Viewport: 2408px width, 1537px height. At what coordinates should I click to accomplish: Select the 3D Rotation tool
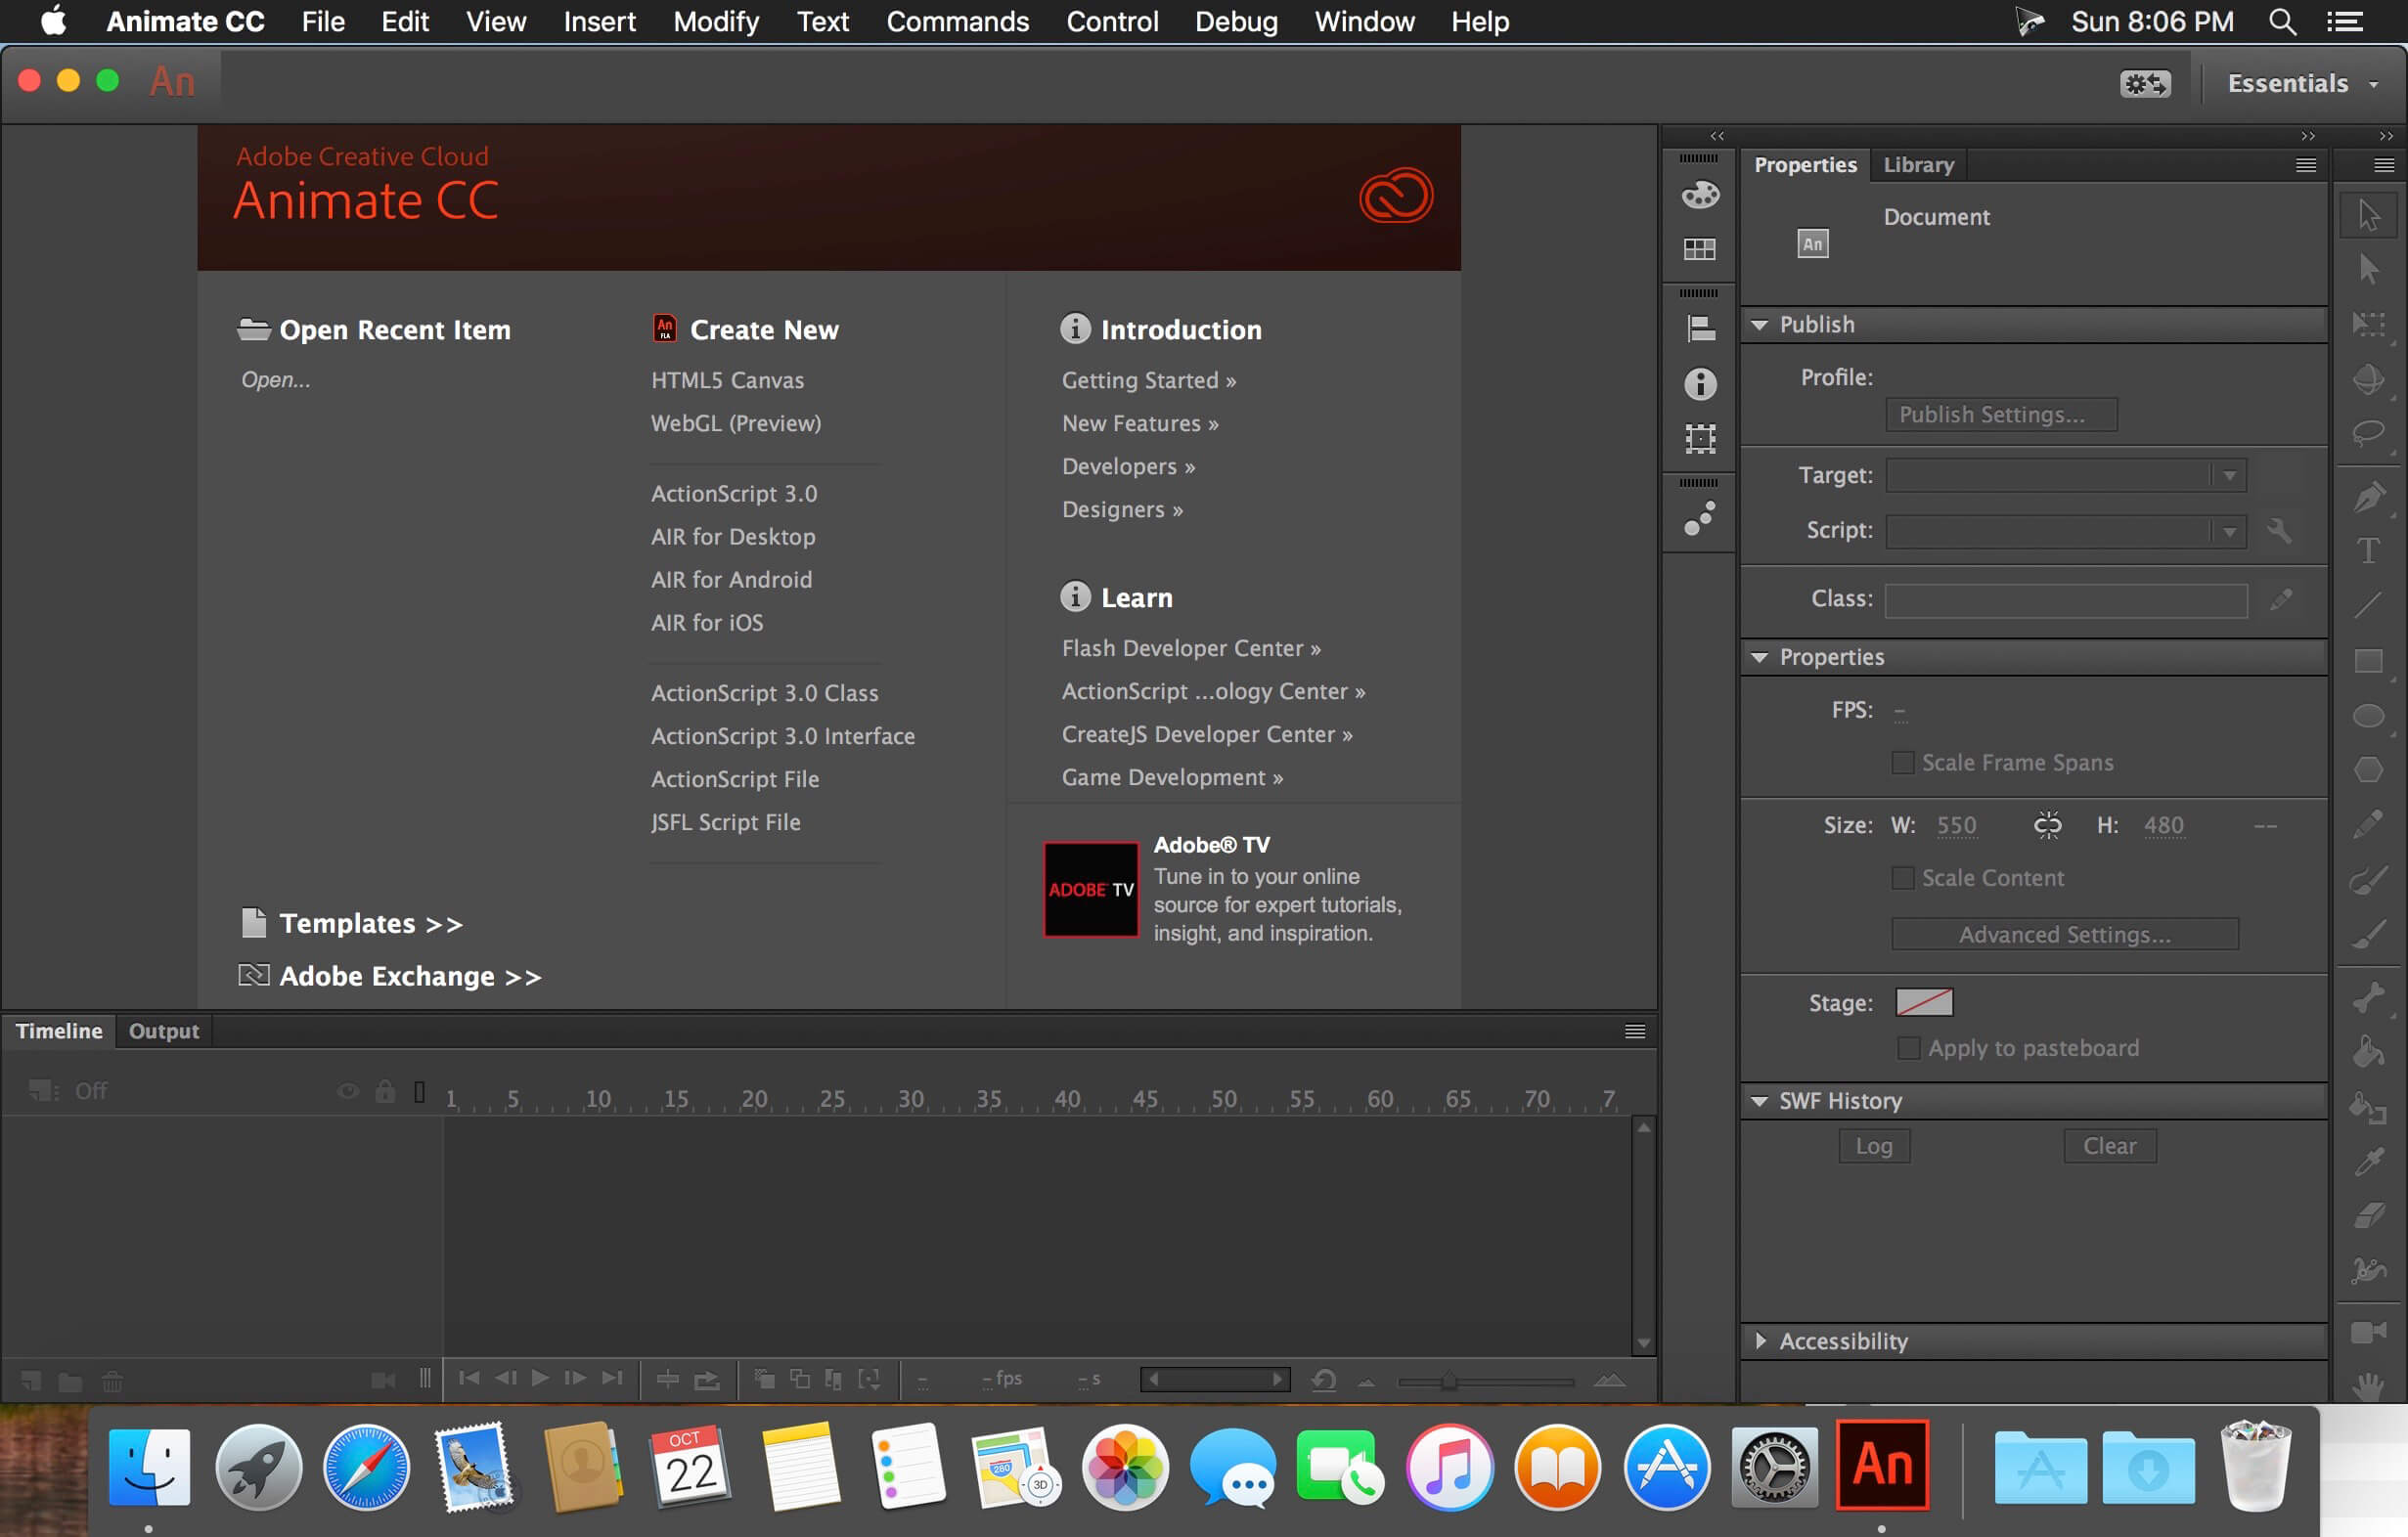(x=2368, y=378)
